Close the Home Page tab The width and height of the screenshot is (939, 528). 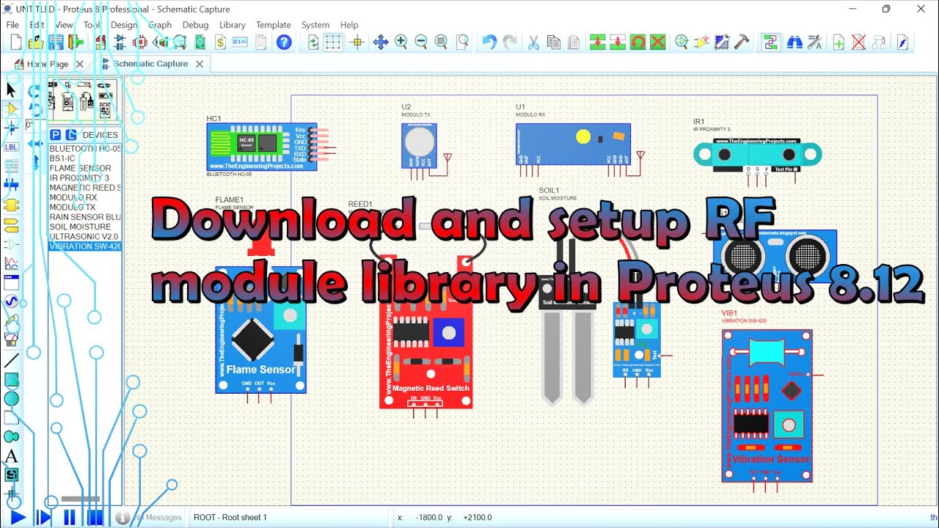80,64
